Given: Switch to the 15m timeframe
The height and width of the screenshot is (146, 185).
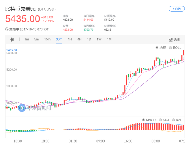Looking at the screenshot, I should tap(47, 39).
